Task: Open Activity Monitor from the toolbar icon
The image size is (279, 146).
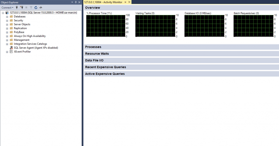Action: (41, 7)
